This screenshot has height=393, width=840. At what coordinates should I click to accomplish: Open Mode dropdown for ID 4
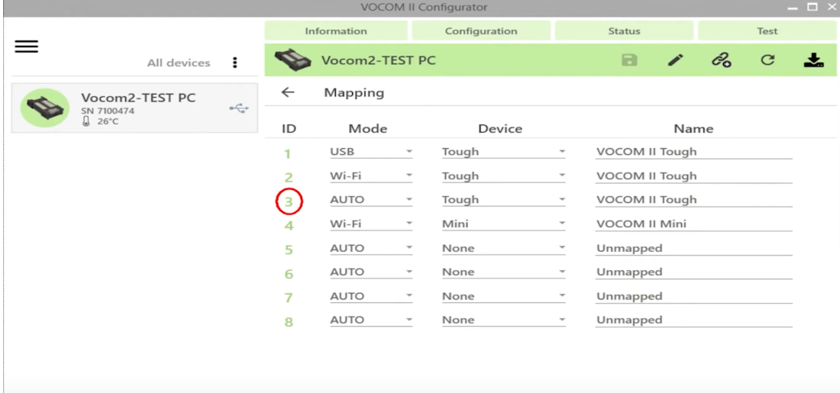point(370,224)
